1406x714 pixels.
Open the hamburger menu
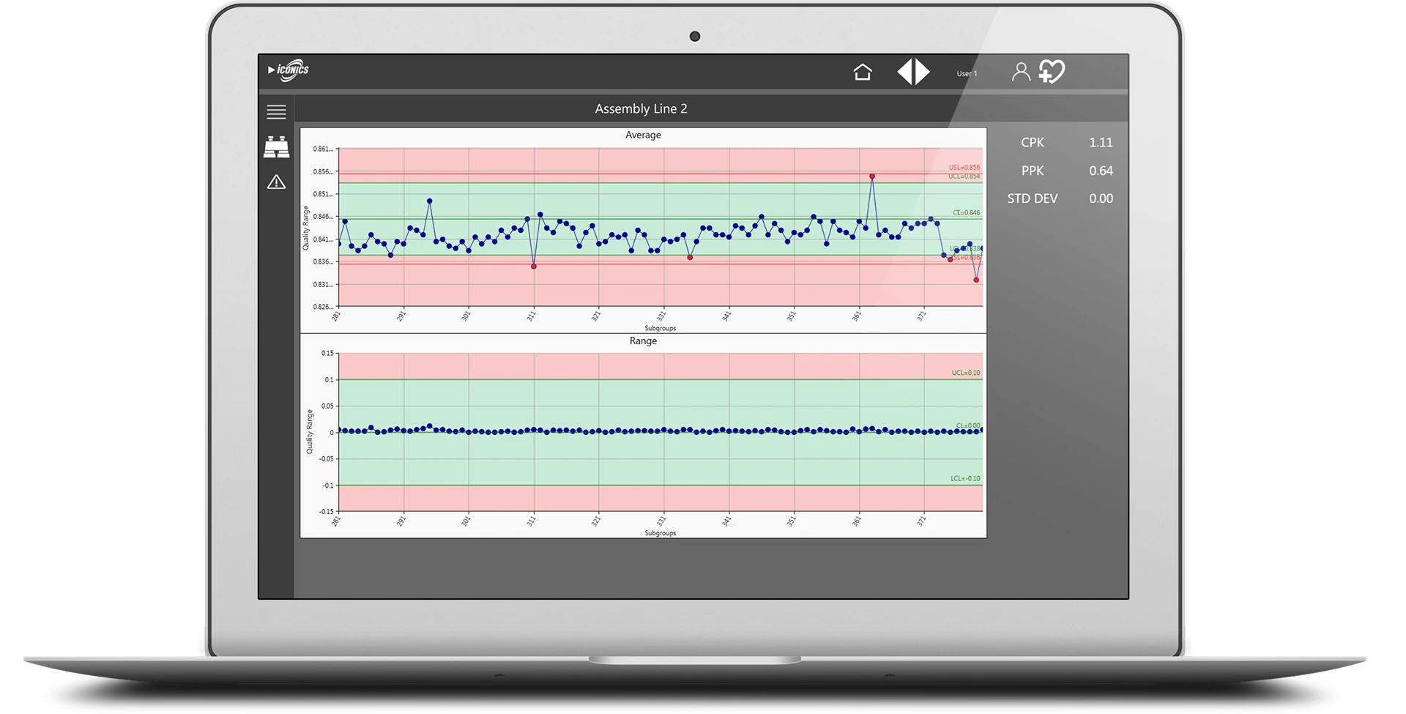276,112
